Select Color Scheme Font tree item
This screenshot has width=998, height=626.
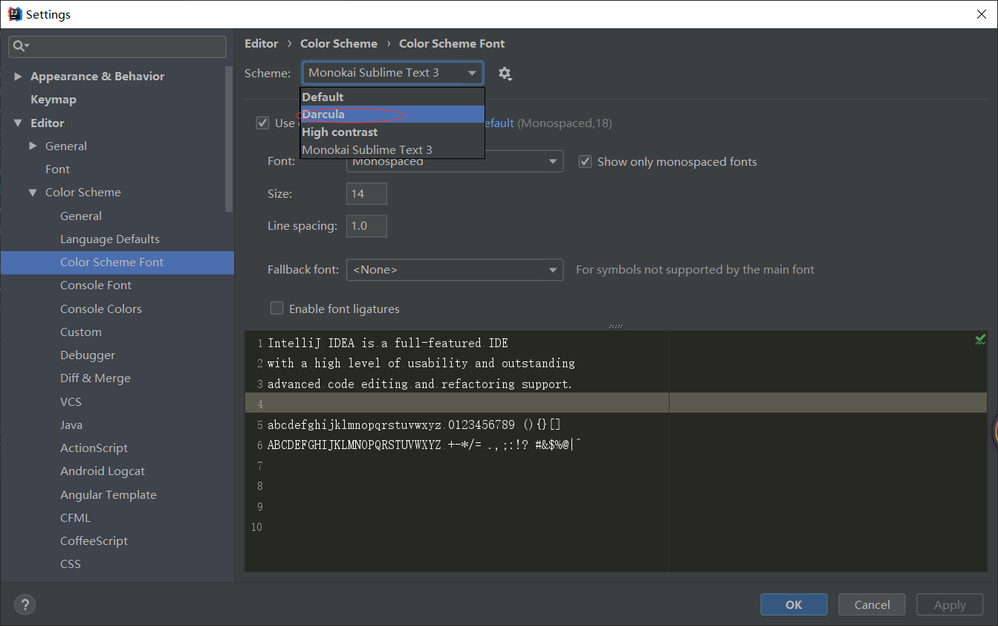point(117,262)
